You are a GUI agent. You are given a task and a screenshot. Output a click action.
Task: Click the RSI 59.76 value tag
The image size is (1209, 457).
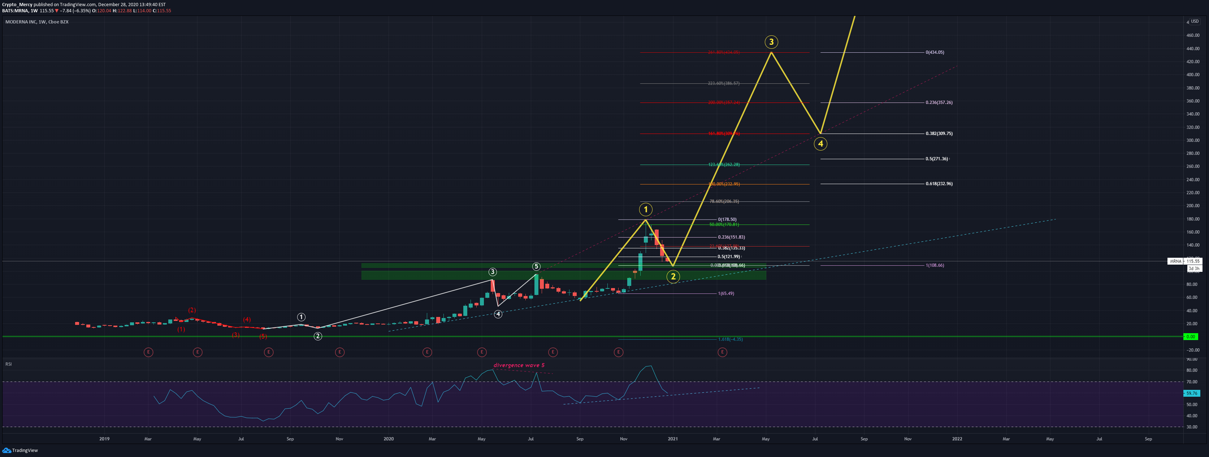coord(1191,393)
